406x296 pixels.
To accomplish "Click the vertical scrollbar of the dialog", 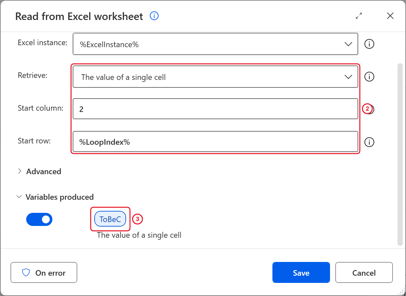I will click(x=400, y=155).
